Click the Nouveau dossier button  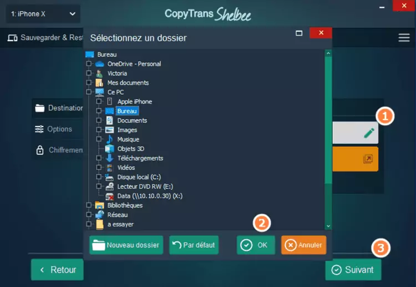coord(126,245)
